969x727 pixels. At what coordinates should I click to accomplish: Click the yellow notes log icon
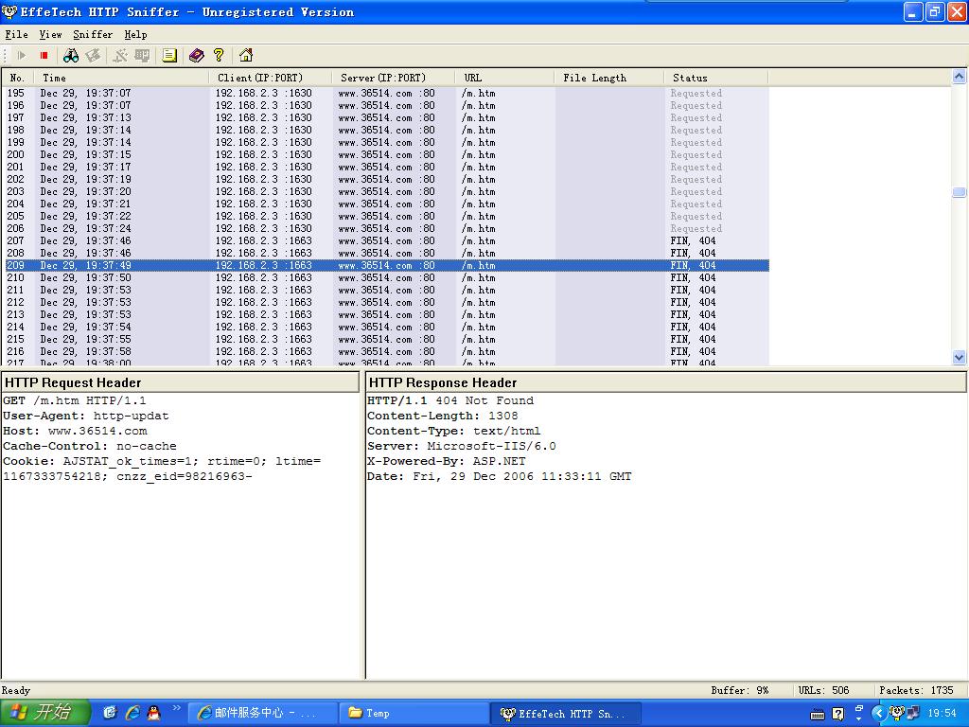click(169, 56)
